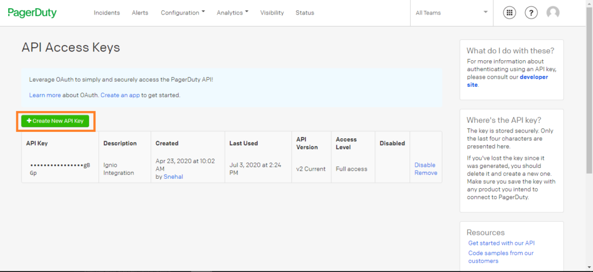Image resolution: width=593 pixels, height=272 pixels.
Task: Open the Status menu item
Action: point(305,13)
